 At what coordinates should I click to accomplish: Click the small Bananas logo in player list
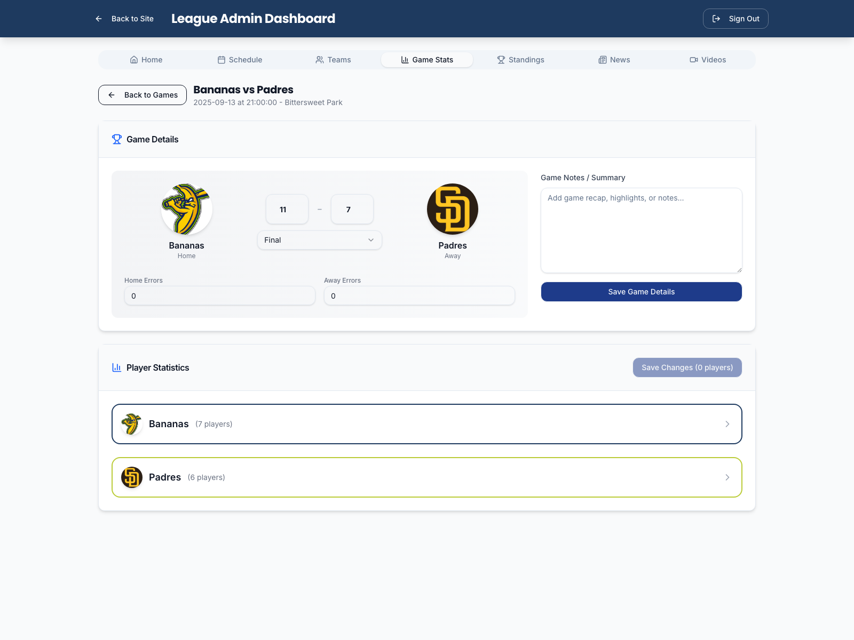pos(131,424)
